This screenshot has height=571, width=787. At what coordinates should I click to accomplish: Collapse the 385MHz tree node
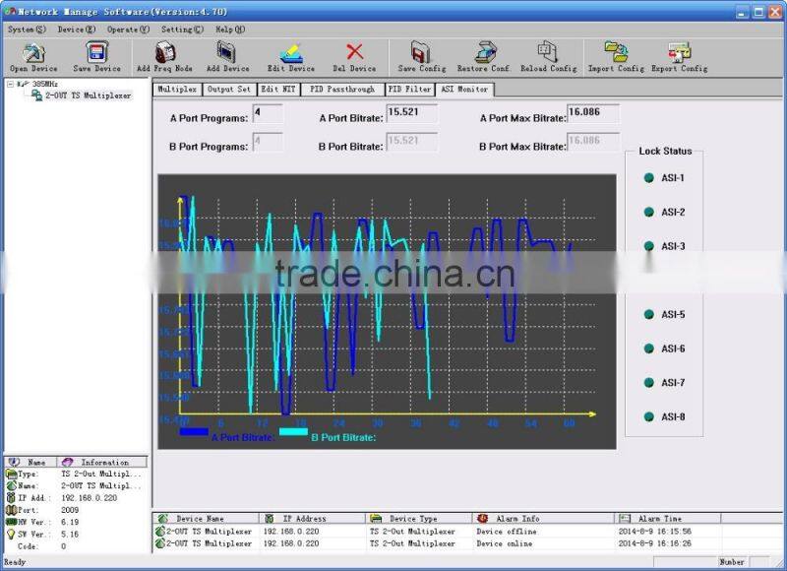click(x=8, y=84)
